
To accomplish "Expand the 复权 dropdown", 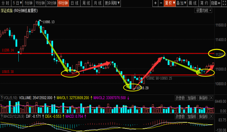I will pos(170,3).
